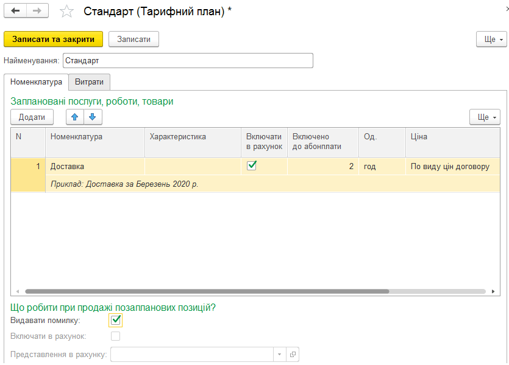Go back with the left arrow button

15,11
